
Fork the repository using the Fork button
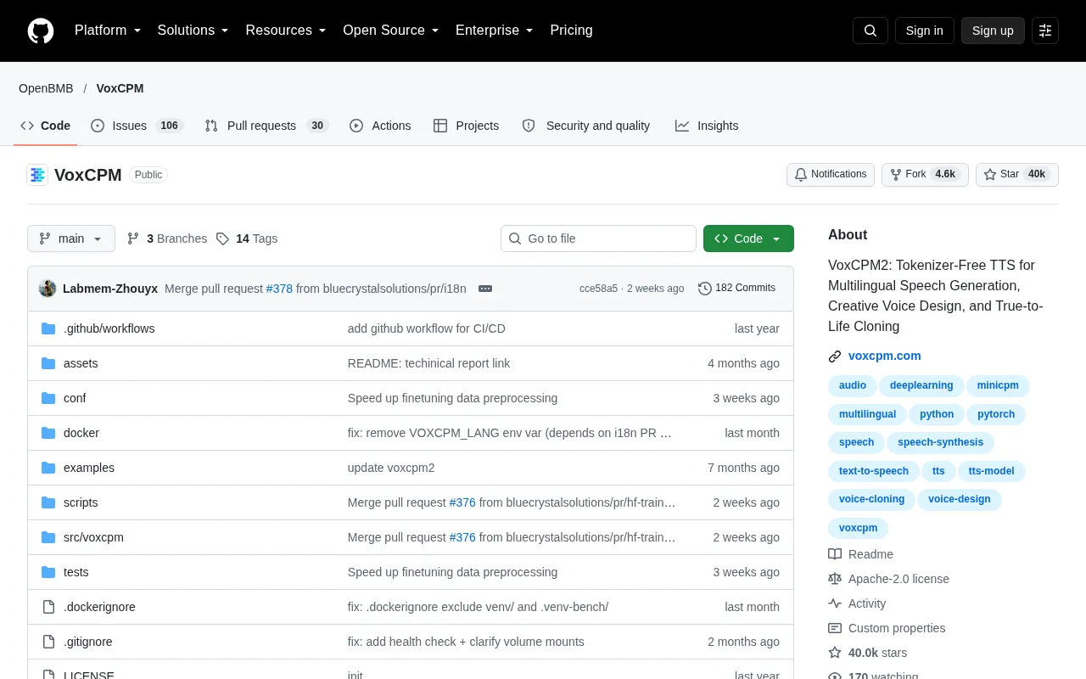925,175
